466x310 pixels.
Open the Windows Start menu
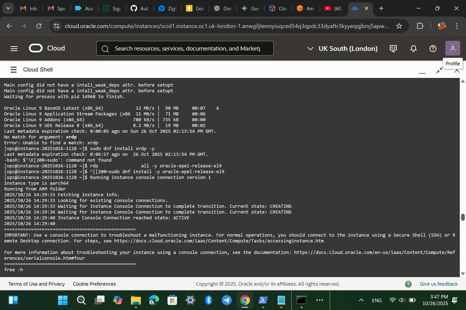click(63, 300)
